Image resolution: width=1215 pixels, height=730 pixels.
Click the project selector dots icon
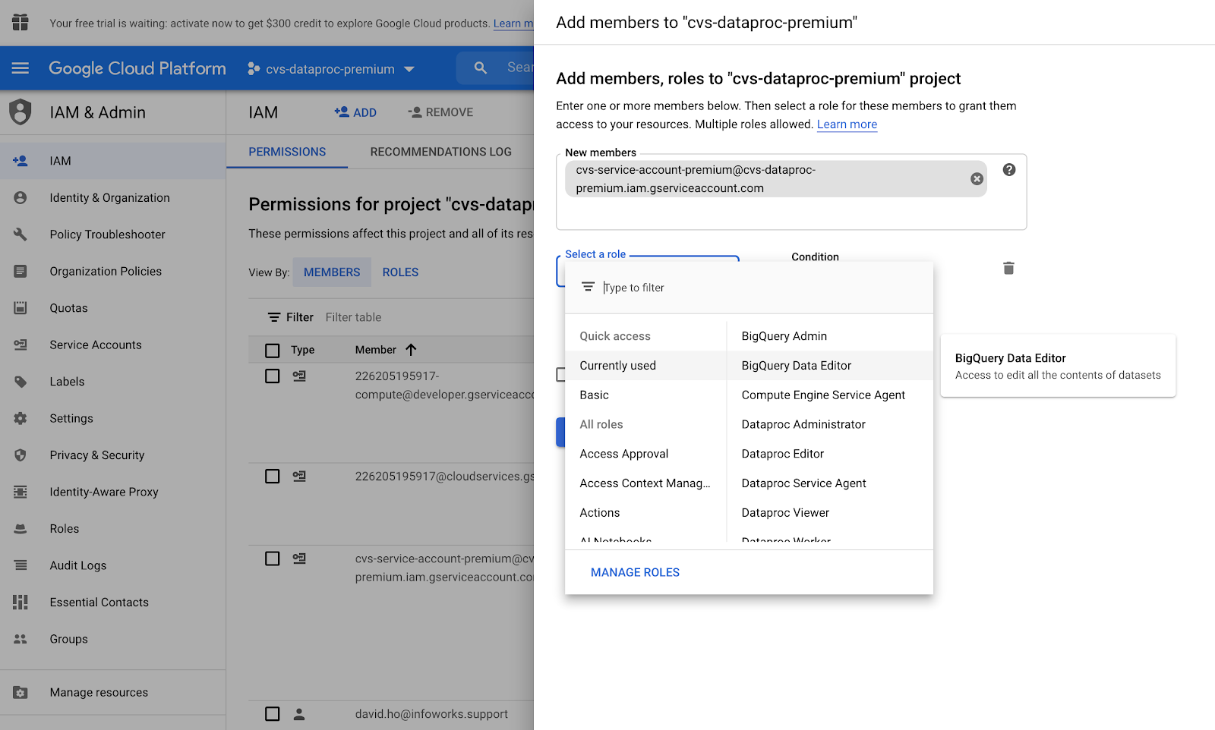pos(254,69)
